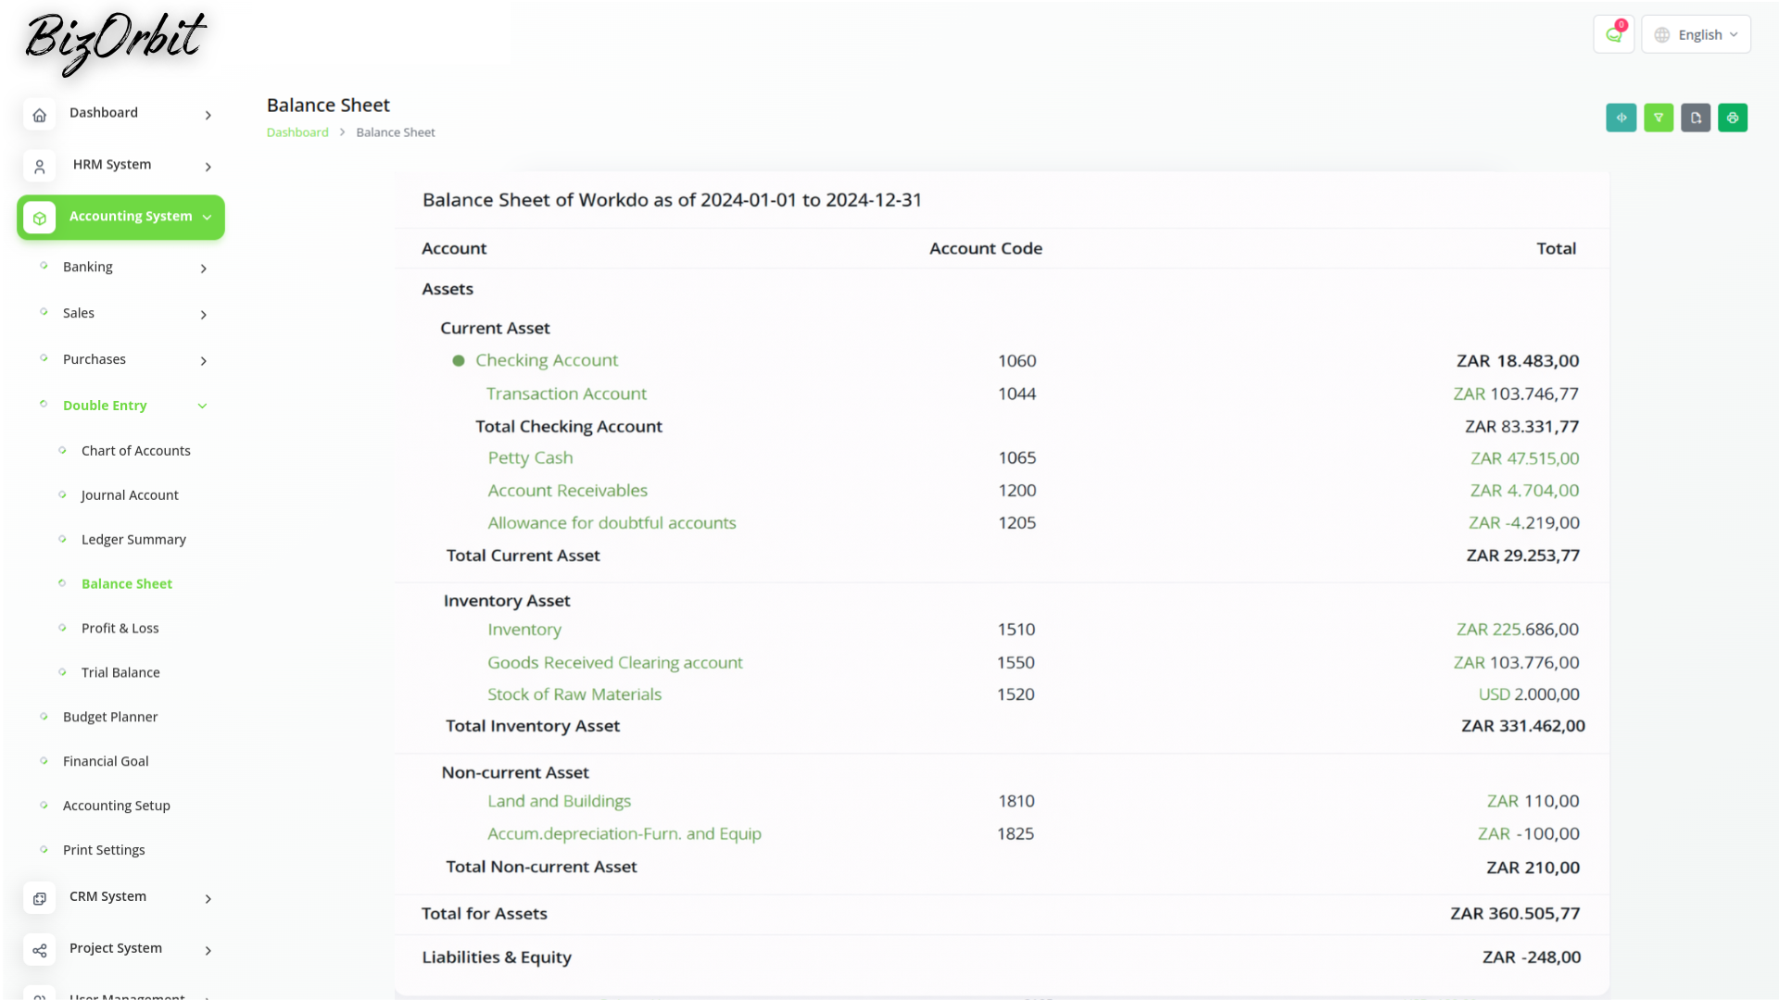The height and width of the screenshot is (1000, 1779).
Task: Open the Checking Account link
Action: tap(547, 360)
